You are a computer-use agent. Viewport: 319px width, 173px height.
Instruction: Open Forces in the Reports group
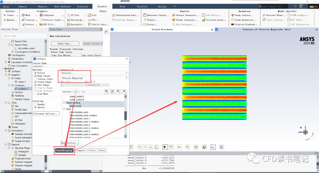pyautogui.click(x=150, y=25)
